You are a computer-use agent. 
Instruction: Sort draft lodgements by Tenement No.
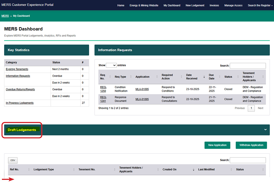[97, 169]
